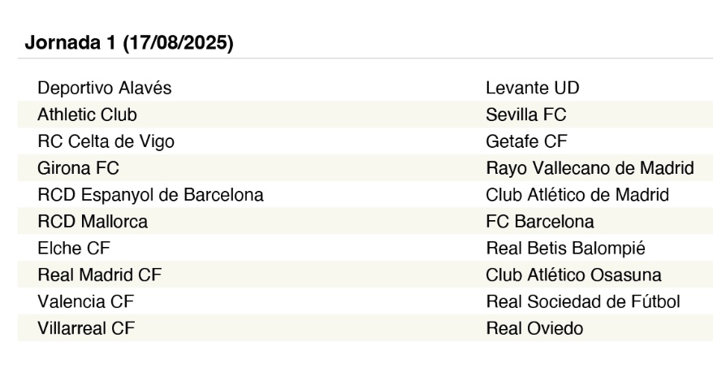Image resolution: width=713 pixels, height=381 pixels.
Task: Select Levante UD away team
Action: (x=533, y=88)
